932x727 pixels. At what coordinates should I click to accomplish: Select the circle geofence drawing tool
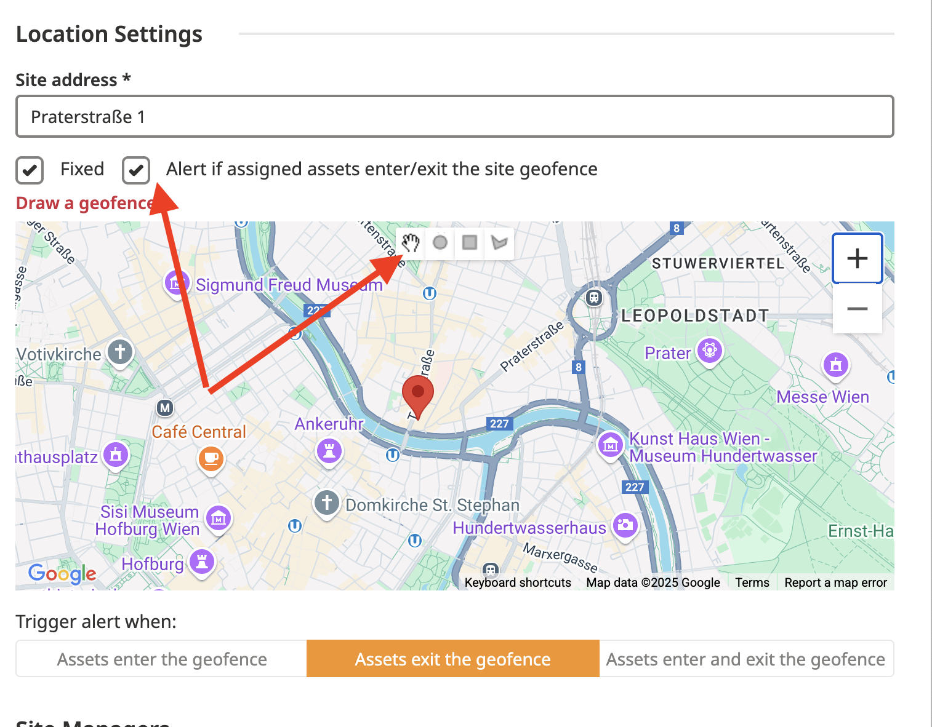tap(440, 243)
